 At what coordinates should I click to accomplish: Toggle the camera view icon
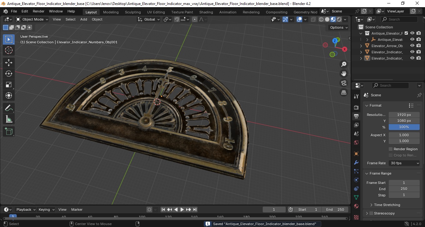[x=344, y=83]
